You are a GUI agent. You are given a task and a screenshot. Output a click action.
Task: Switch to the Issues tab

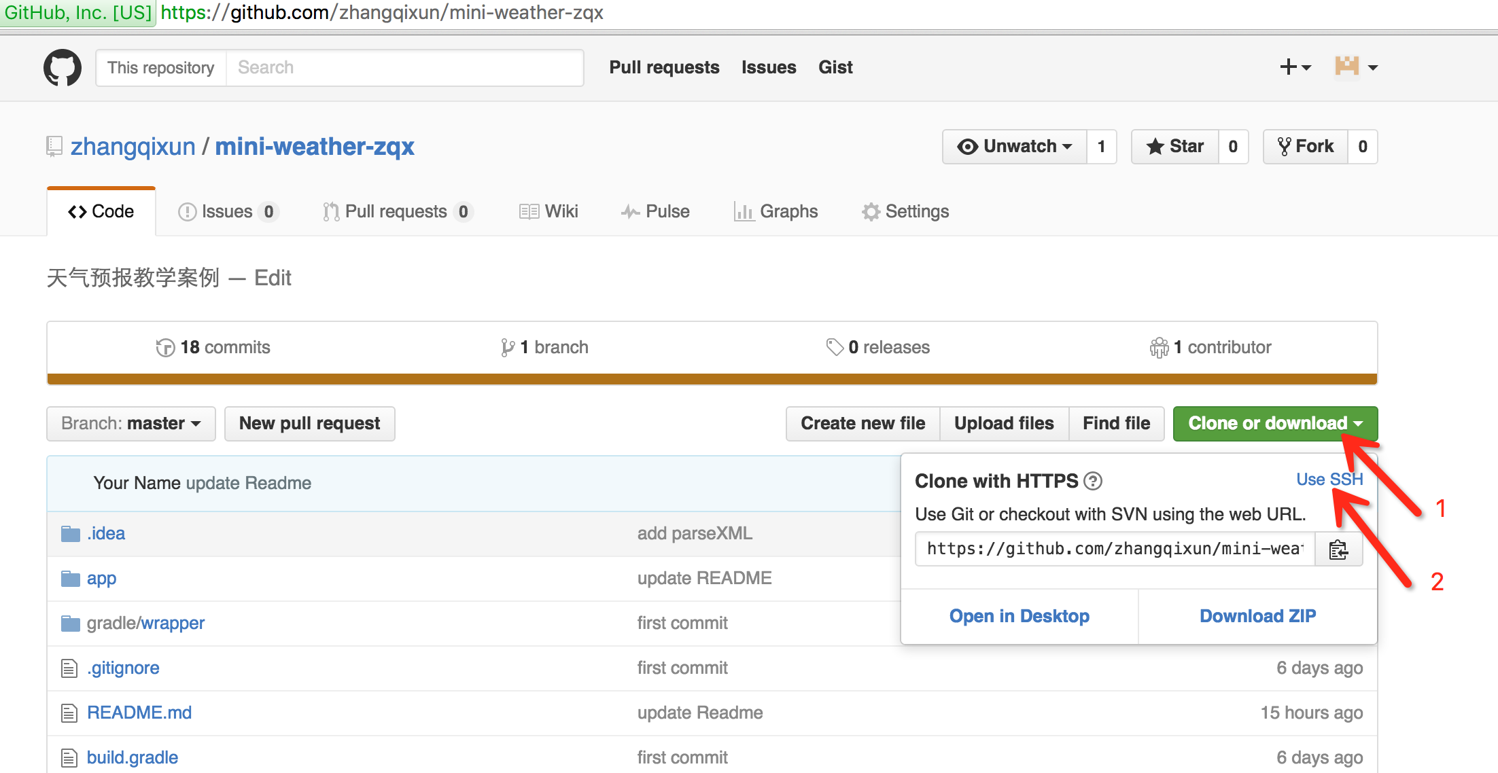click(x=228, y=212)
